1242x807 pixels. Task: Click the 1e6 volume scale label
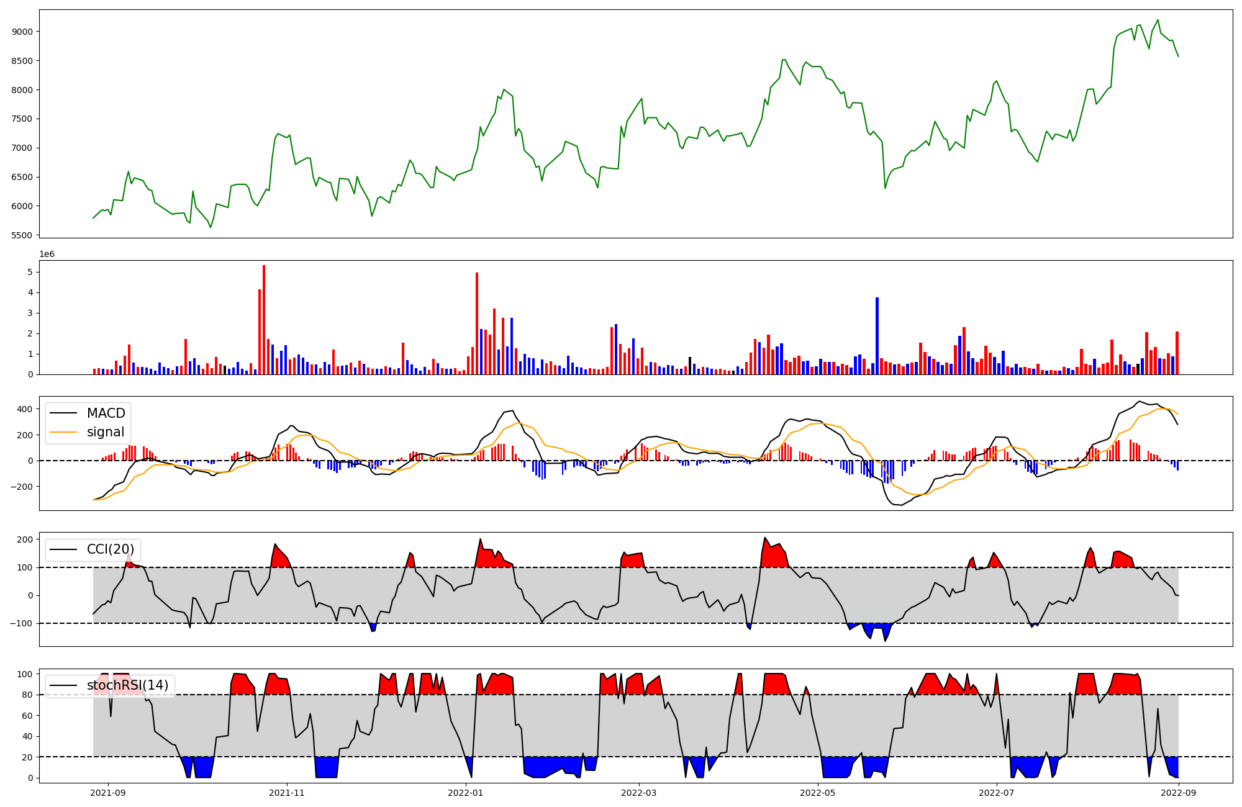(47, 255)
